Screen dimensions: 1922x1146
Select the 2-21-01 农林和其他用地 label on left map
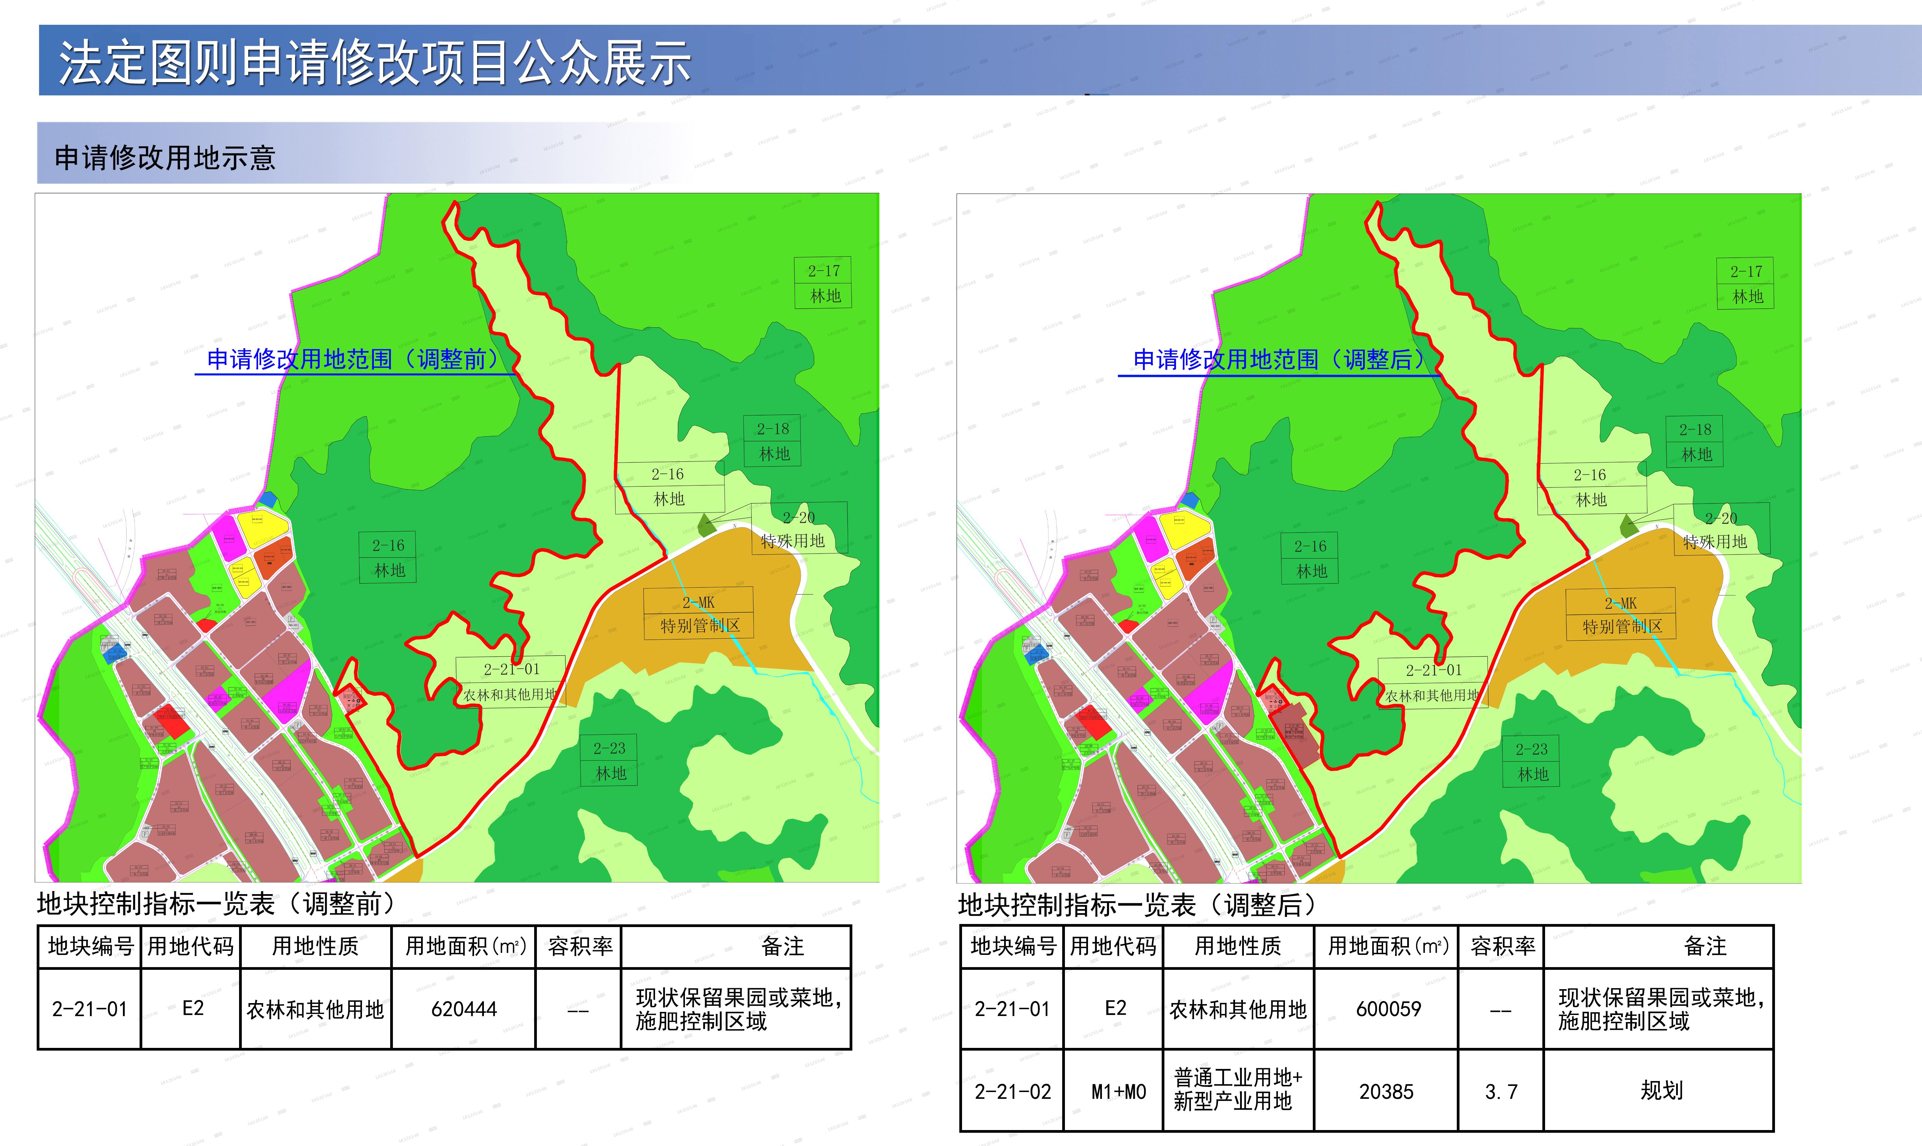click(511, 682)
